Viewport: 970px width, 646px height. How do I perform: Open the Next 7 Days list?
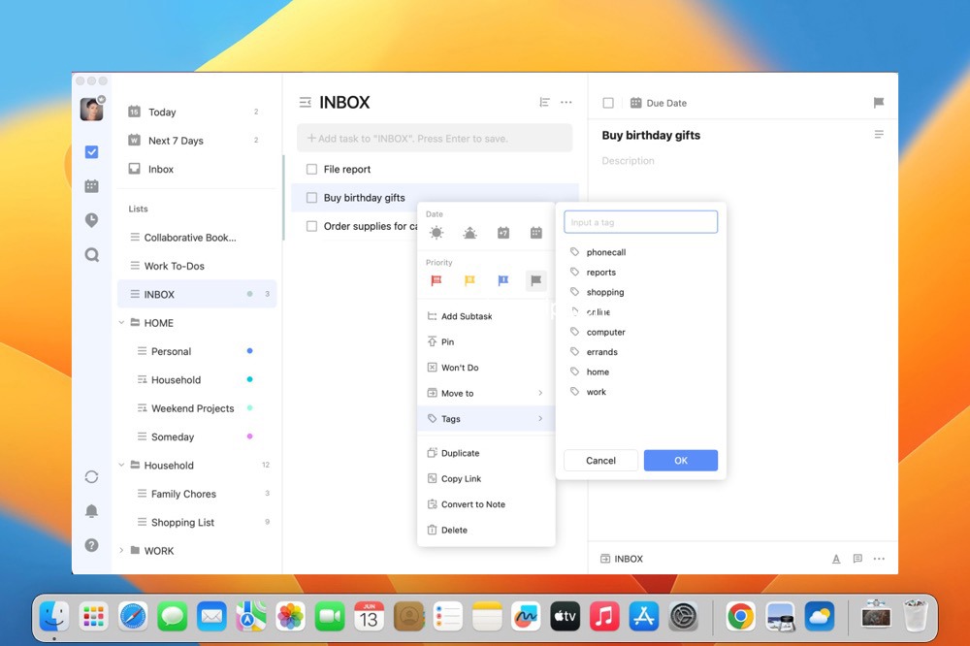pyautogui.click(x=197, y=141)
